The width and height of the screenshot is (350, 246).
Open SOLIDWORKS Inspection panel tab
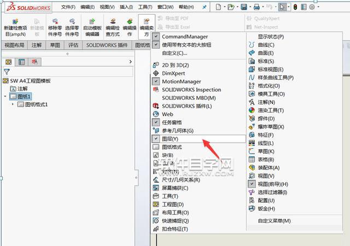pyautogui.click(x=34, y=62)
